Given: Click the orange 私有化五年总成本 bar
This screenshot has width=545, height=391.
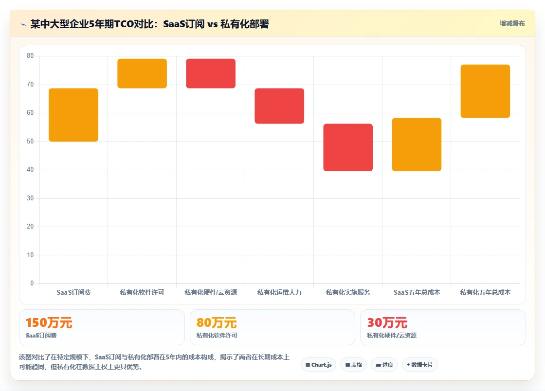Looking at the screenshot, I should tap(485, 91).
